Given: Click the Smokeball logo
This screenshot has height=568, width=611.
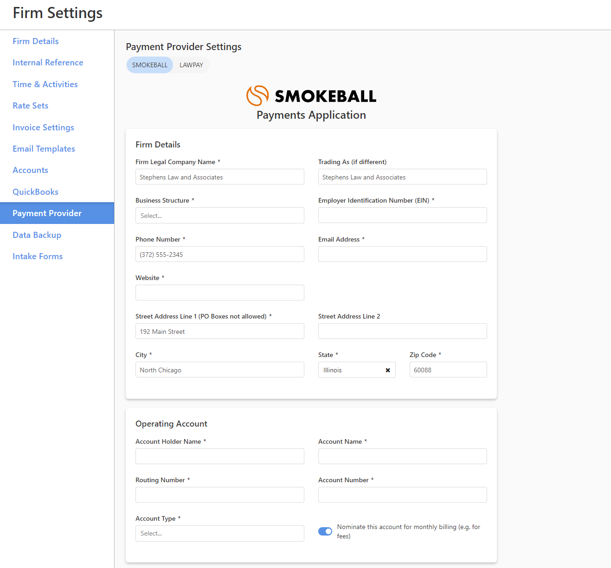Looking at the screenshot, I should point(311,96).
